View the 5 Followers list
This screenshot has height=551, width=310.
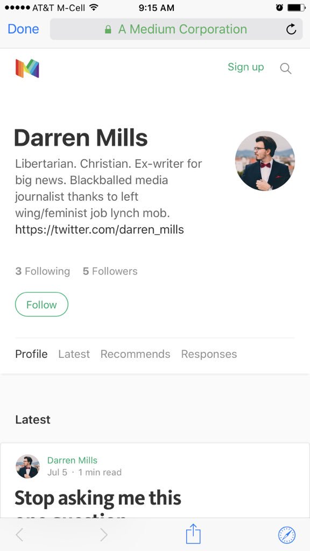tap(110, 271)
